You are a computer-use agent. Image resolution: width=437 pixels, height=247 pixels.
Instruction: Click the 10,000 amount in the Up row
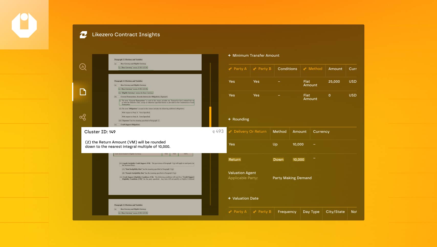coord(298,144)
